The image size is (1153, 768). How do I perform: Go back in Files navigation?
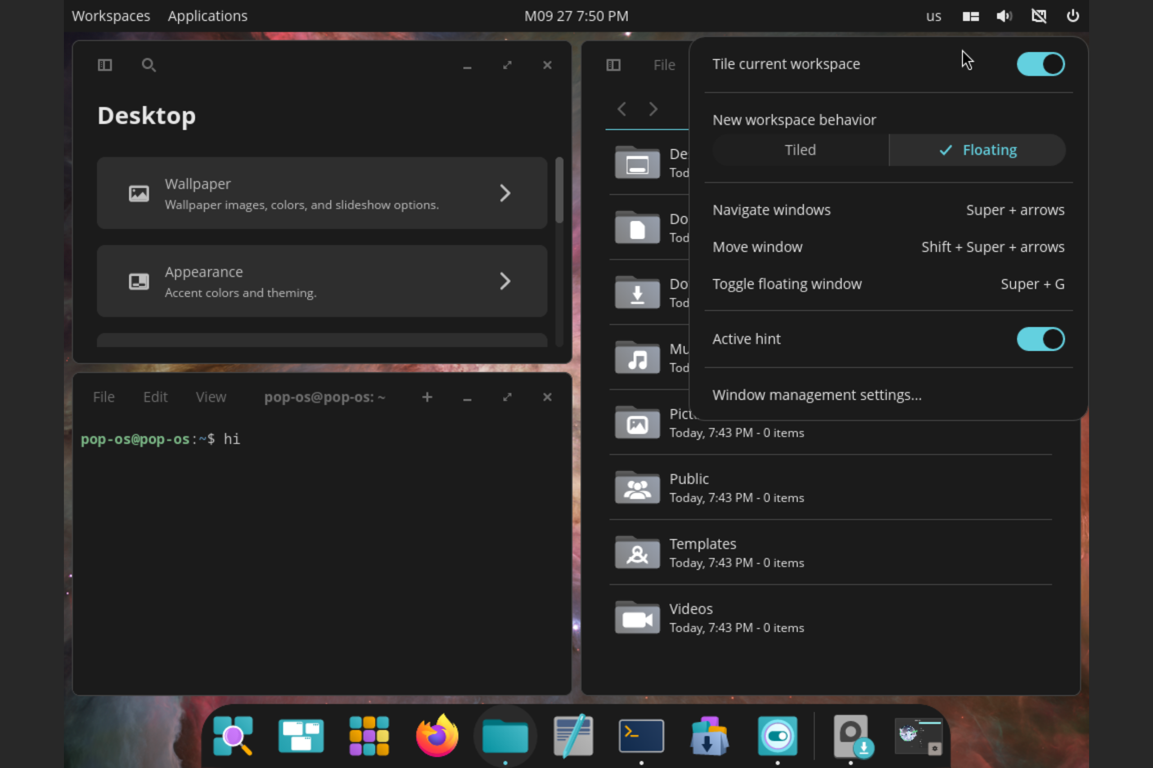[622, 109]
